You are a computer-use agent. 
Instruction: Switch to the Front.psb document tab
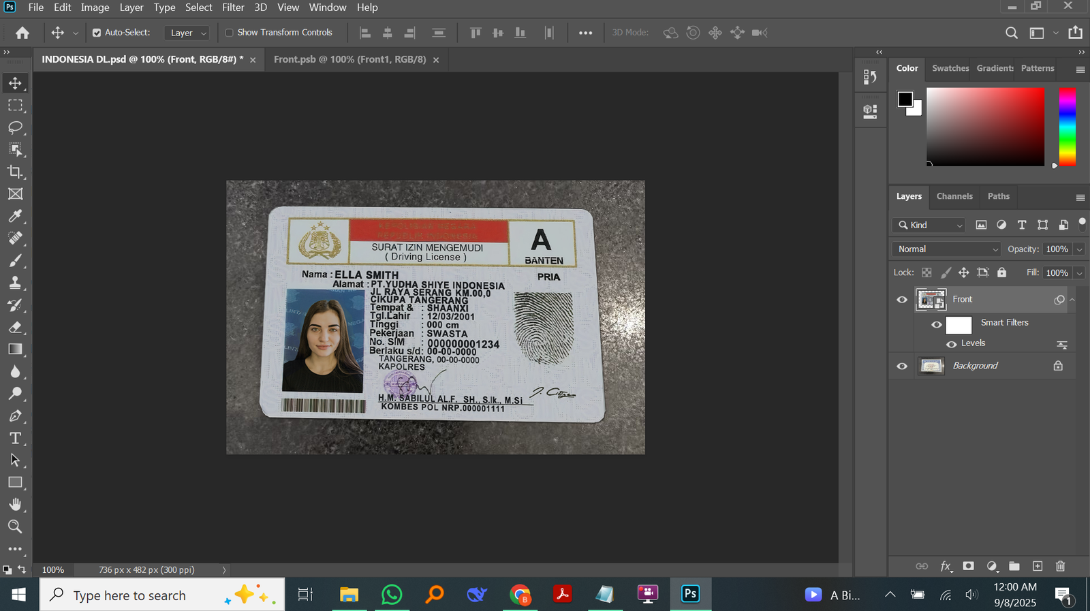(x=349, y=59)
